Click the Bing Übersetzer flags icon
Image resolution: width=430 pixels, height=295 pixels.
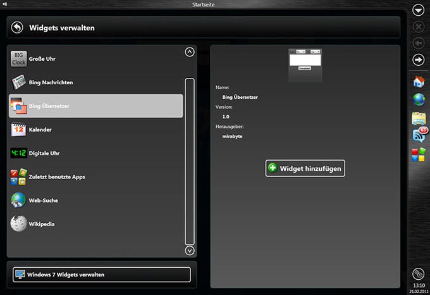[18, 106]
